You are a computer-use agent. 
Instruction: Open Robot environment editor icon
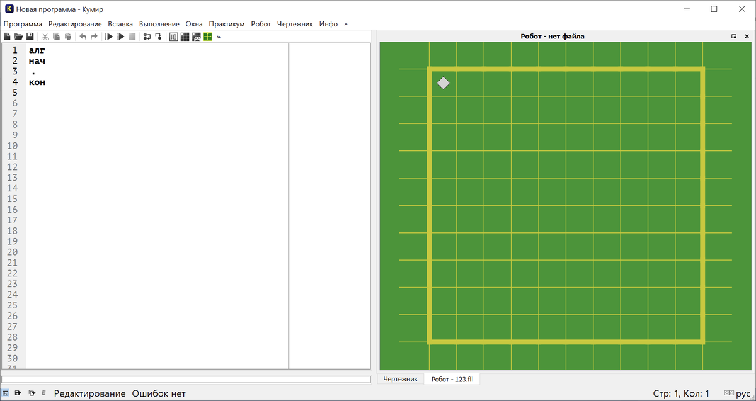[196, 37]
